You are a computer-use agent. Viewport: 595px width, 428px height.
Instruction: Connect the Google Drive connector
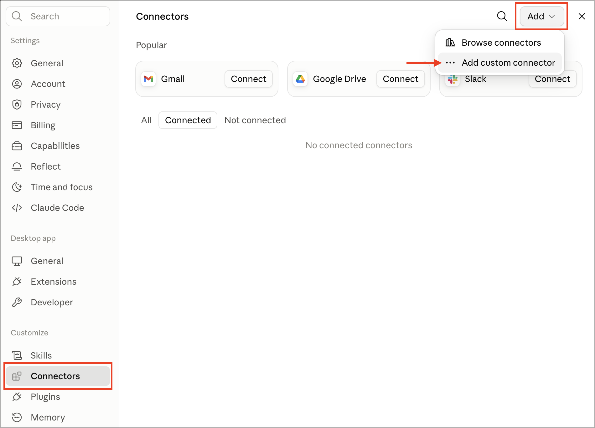point(401,79)
